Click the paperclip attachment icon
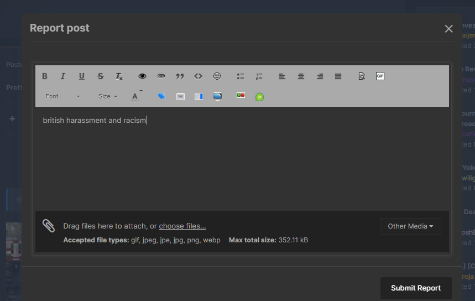This screenshot has height=301, width=475. click(49, 226)
